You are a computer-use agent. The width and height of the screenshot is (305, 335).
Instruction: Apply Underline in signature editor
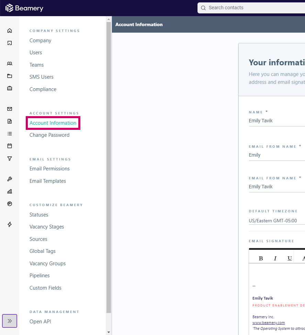tap(290, 258)
